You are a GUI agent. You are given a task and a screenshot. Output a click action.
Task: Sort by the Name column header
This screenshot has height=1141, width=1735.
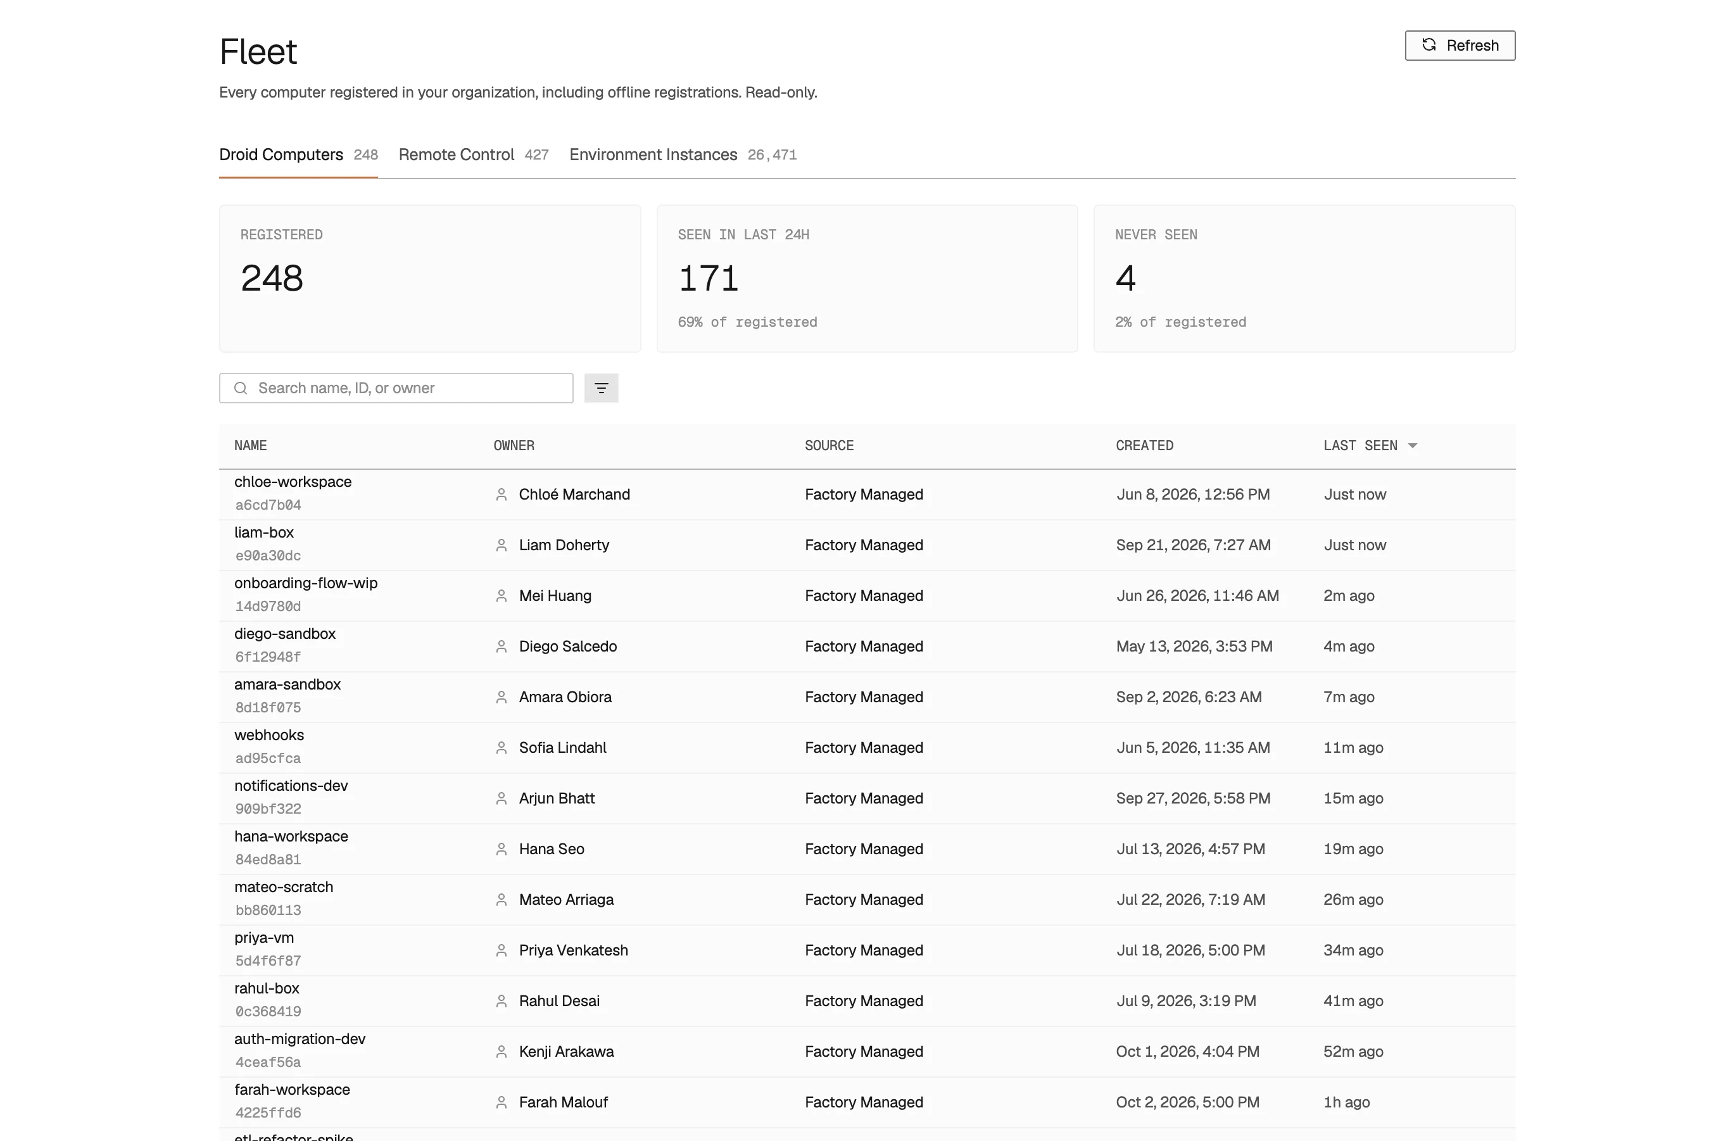[250, 446]
